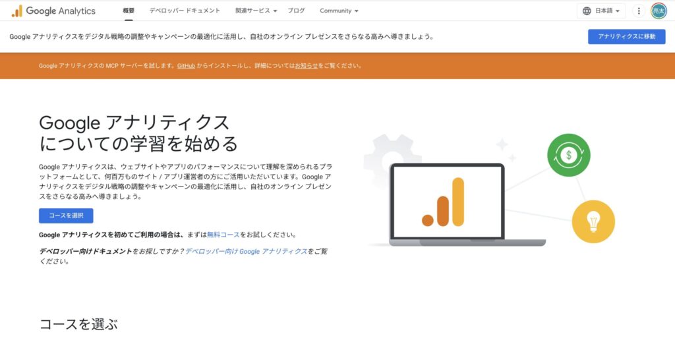The height and width of the screenshot is (348, 675).
Task: Click the コースを選択 button
Action: pyautogui.click(x=66, y=216)
